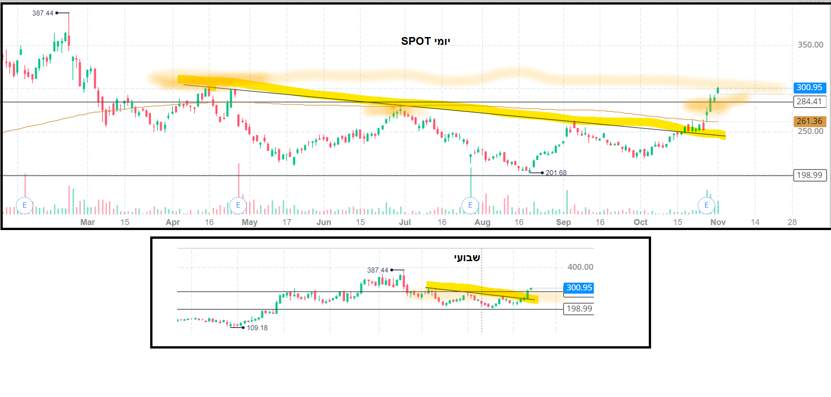Click date 14 on the time axis

755,222
